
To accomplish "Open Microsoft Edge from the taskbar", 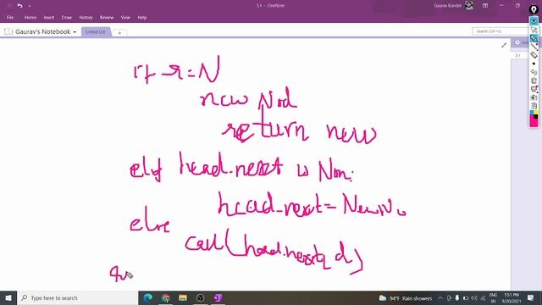I will [148, 297].
